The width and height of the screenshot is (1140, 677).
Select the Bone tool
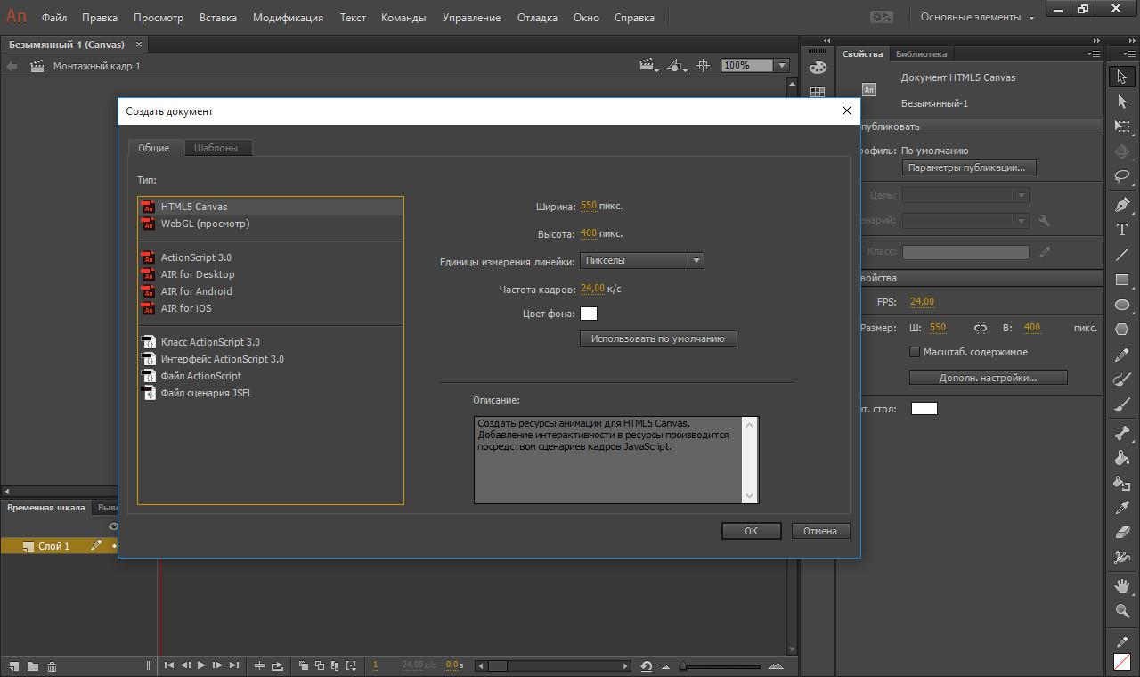[1122, 433]
